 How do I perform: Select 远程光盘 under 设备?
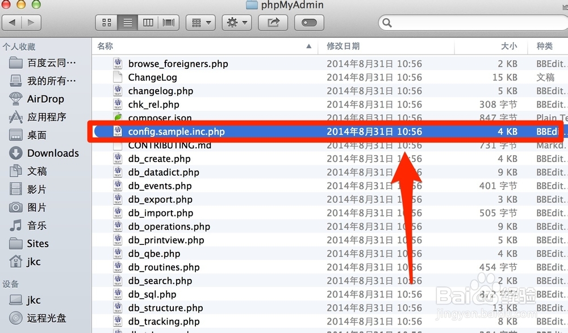(37, 318)
